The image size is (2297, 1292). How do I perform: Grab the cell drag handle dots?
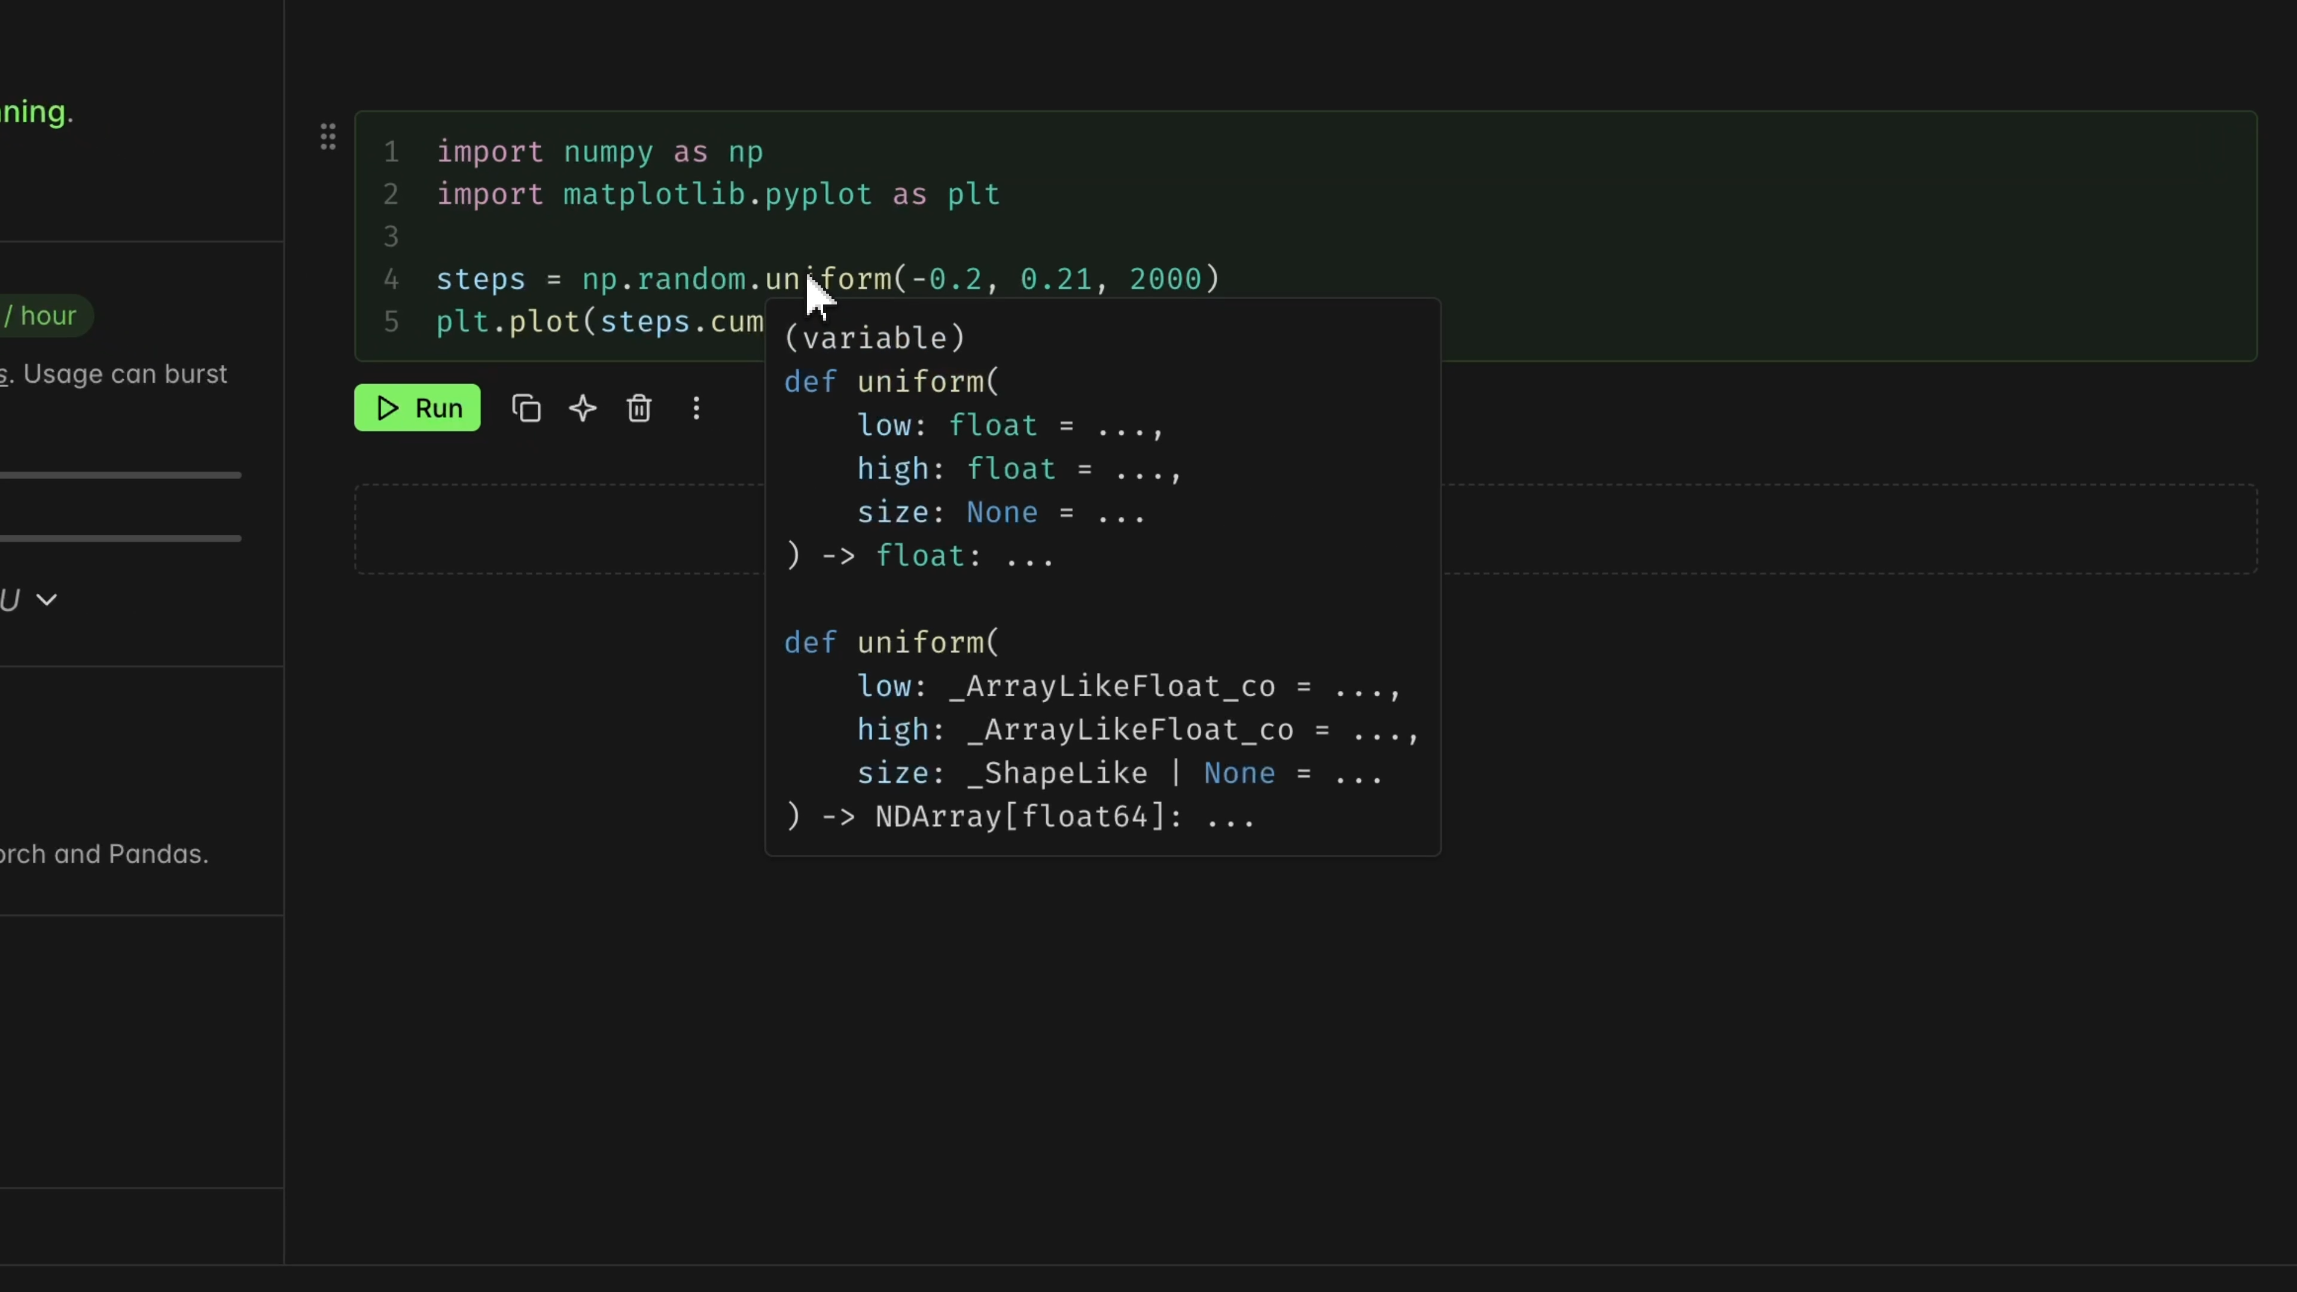pyautogui.click(x=328, y=138)
